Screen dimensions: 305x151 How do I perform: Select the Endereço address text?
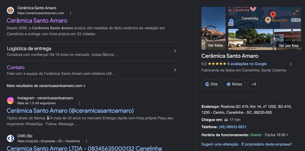(x=247, y=109)
